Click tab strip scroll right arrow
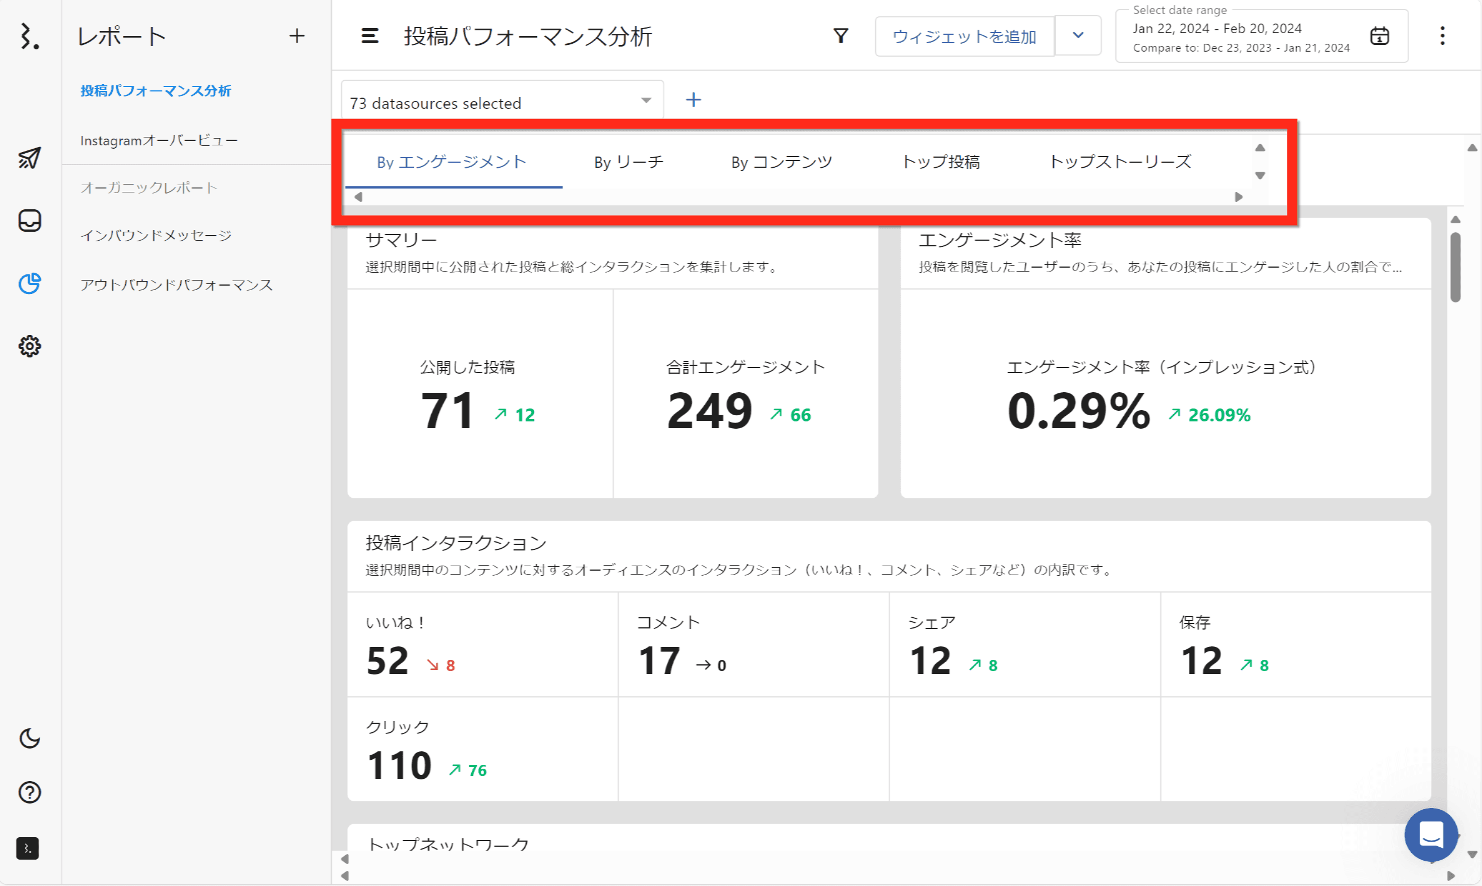This screenshot has width=1482, height=886. 1238,196
